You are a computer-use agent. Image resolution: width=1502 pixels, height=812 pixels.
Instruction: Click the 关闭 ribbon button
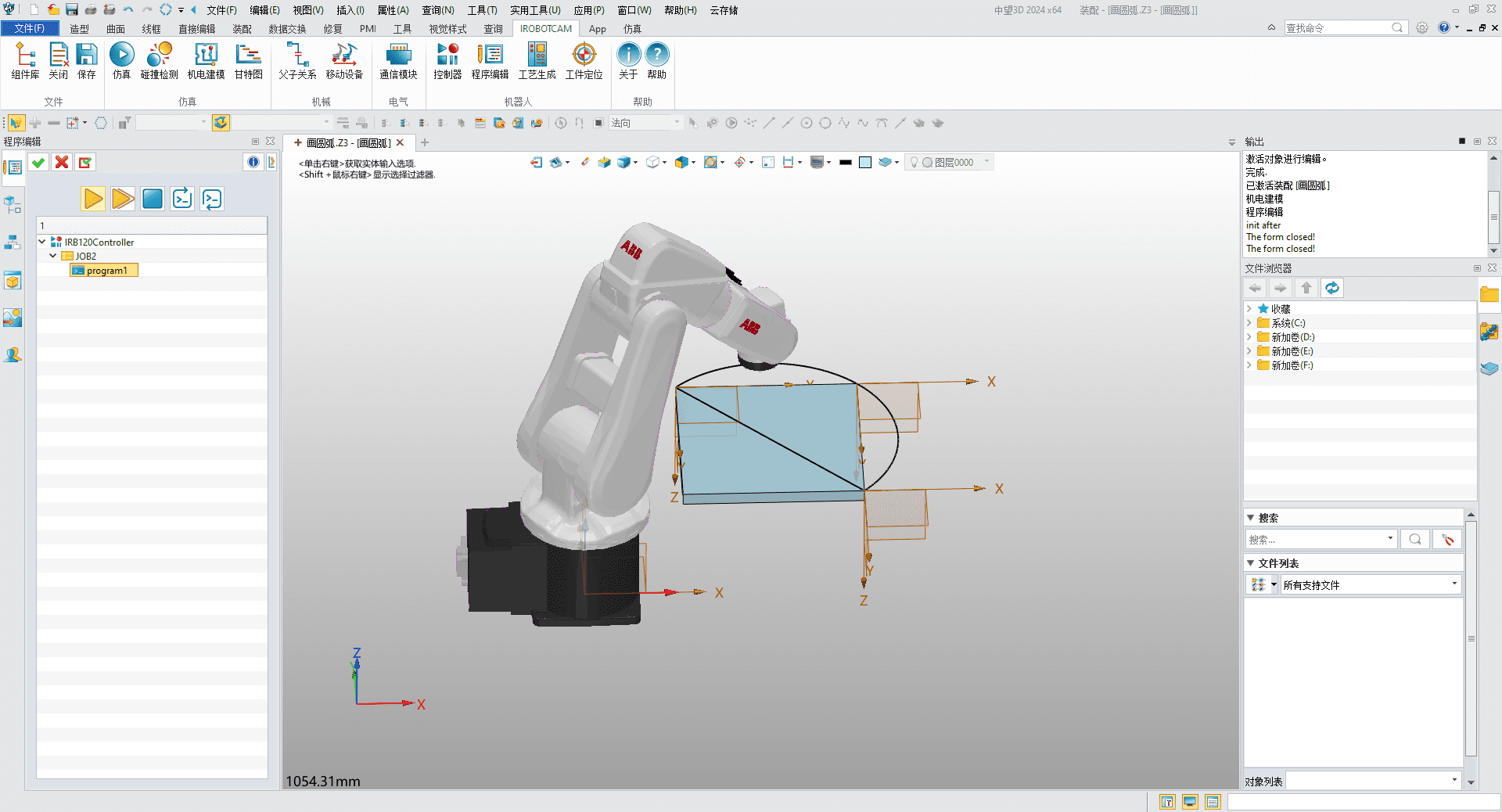click(59, 61)
